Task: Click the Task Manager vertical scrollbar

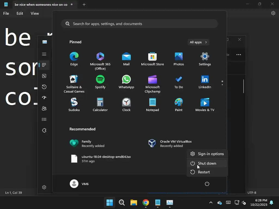Action: [243, 86]
